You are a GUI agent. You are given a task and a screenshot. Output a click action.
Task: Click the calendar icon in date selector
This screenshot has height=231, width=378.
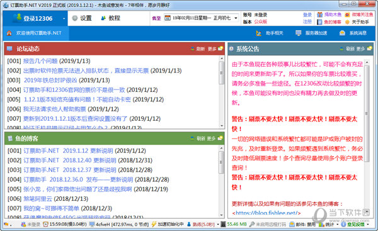tap(168, 18)
